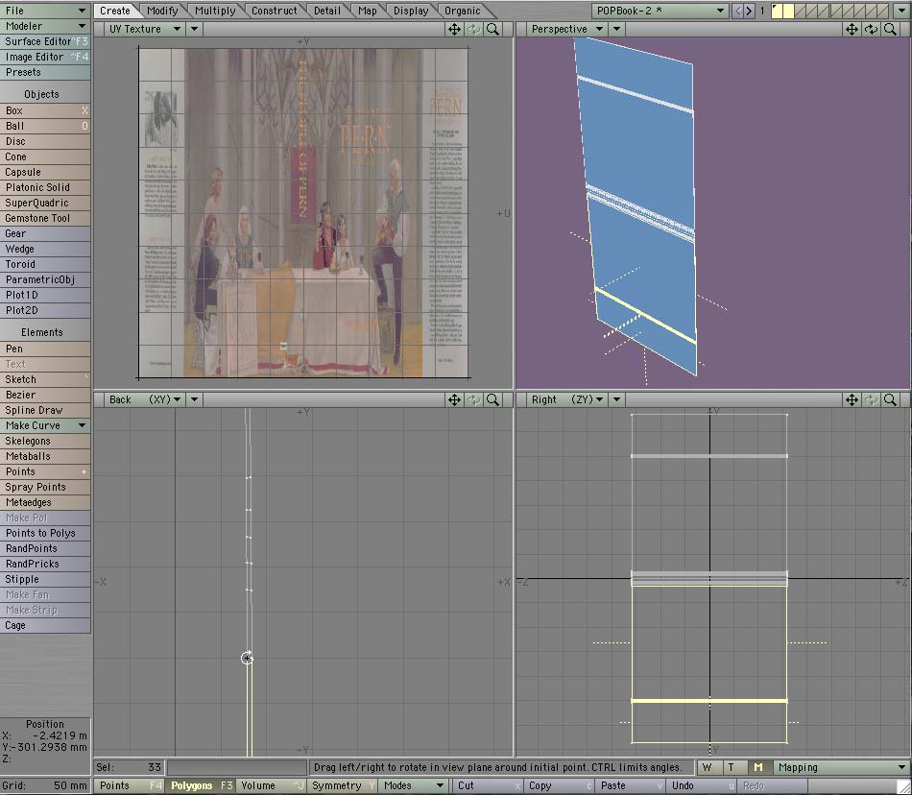Go to the next layer bank with the right arrow
Viewport: 912px width, 795px height.
point(749,11)
